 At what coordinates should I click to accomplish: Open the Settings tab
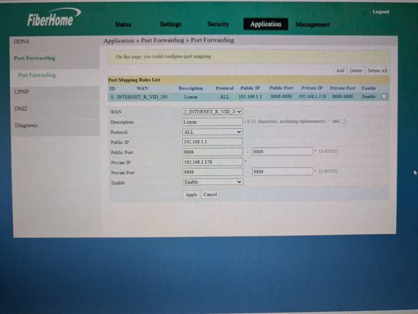pyautogui.click(x=170, y=24)
